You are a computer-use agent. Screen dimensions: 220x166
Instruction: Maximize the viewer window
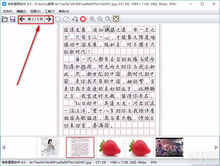[202, 4]
